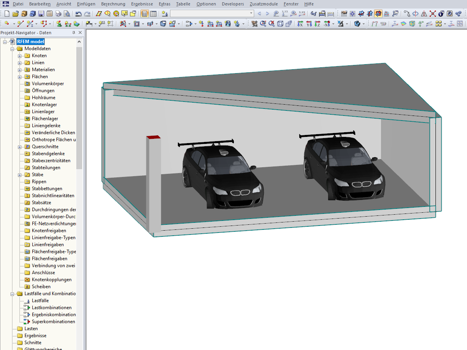Open the Hilfe menu
Image resolution: width=467 pixels, height=350 pixels.
click(309, 4)
